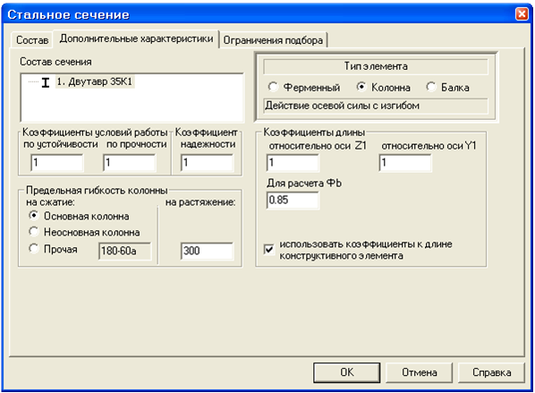
Task: Open the Ограничения подбора tab
Action: click(273, 40)
